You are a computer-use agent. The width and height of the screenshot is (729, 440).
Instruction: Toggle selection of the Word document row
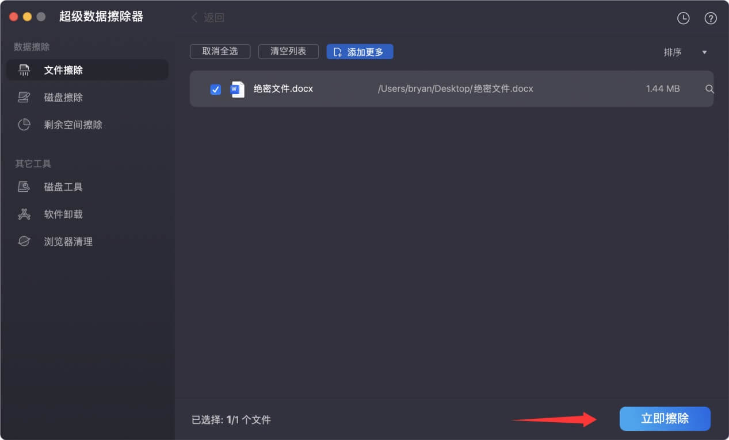403,89
